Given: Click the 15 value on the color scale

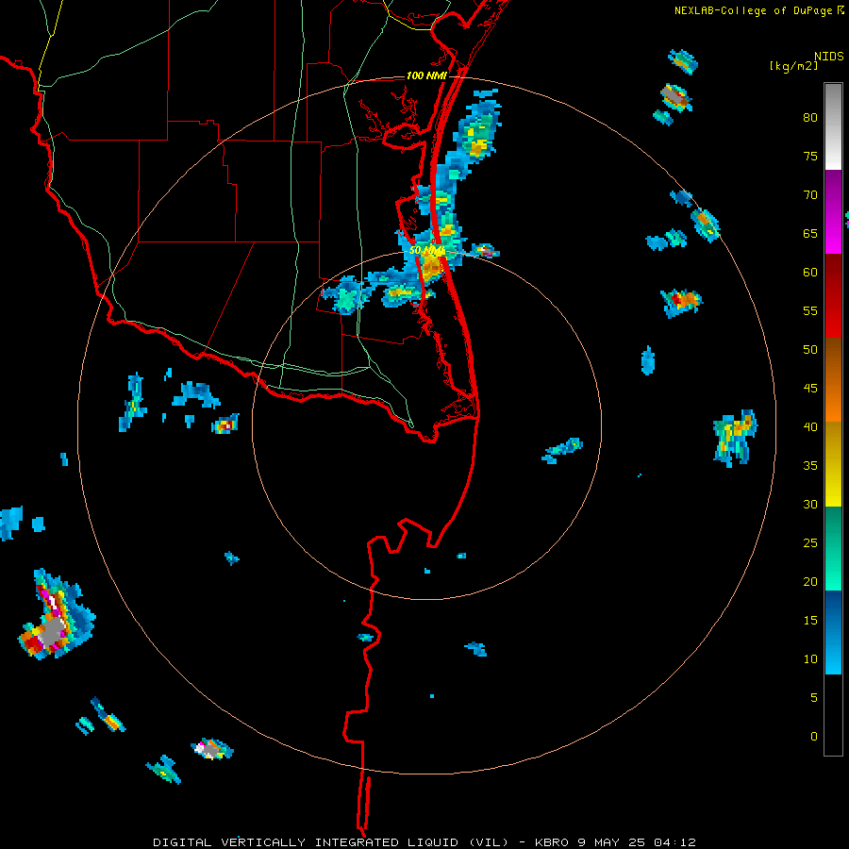Looking at the screenshot, I should pyautogui.click(x=810, y=621).
